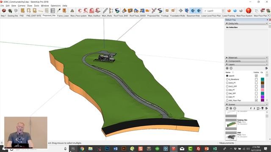This screenshot has width=271, height=152.
Task: Go to the Foundation Walls scene tab
Action: click(177, 16)
